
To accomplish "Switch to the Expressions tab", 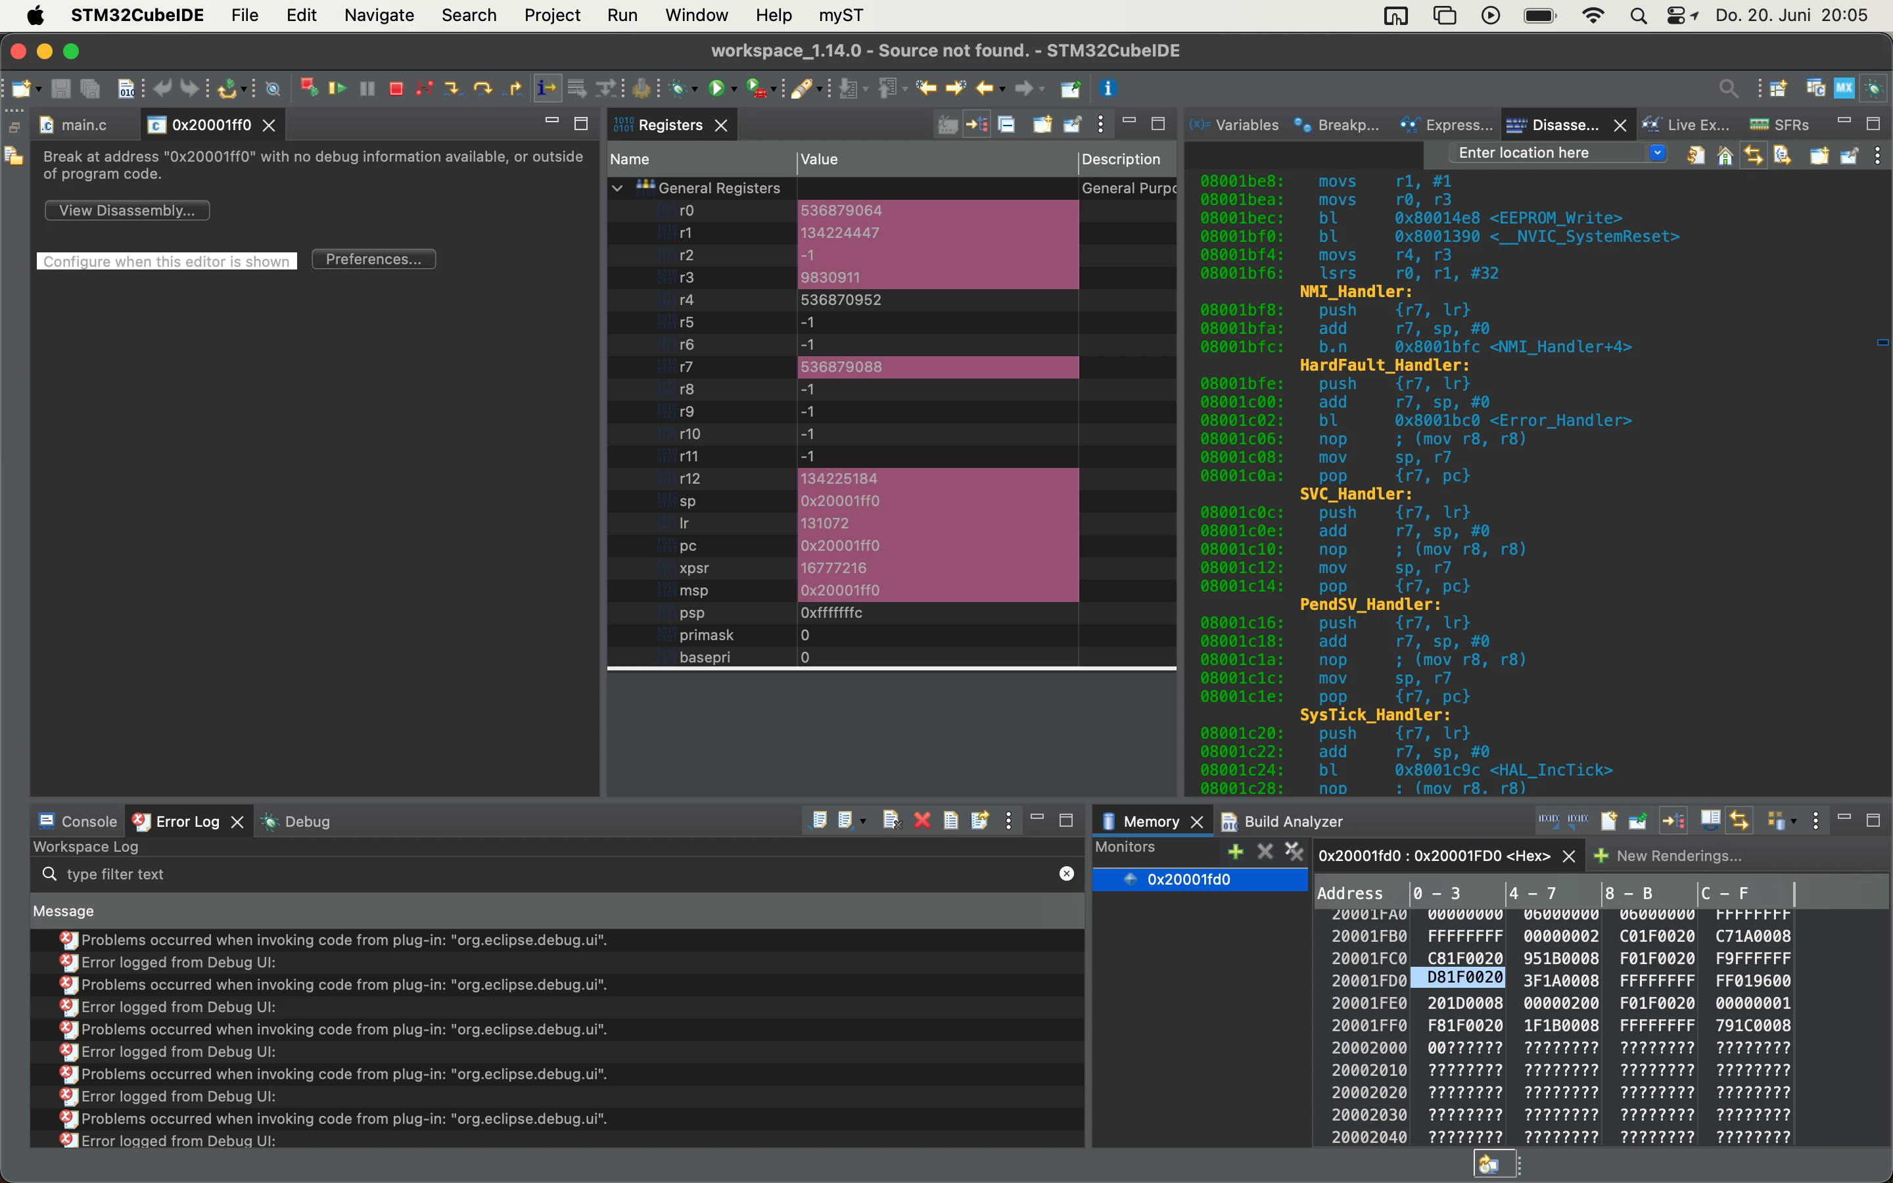I will [x=1446, y=125].
